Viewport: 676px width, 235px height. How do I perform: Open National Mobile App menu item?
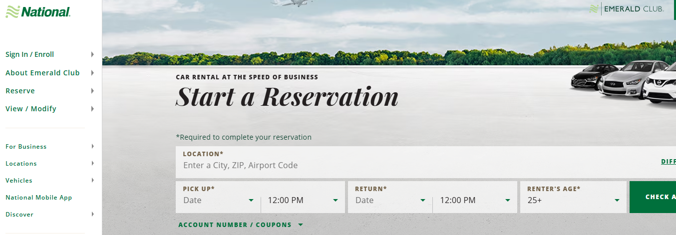(x=39, y=198)
